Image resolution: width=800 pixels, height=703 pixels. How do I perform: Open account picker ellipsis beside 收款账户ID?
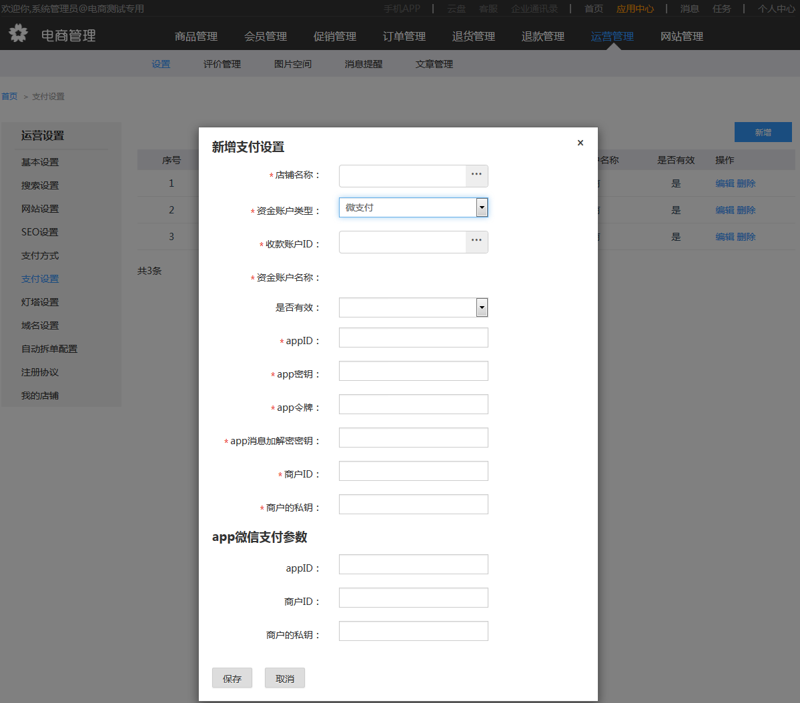tap(476, 241)
